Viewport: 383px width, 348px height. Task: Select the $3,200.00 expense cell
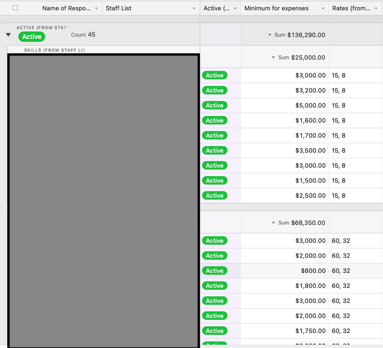click(285, 91)
